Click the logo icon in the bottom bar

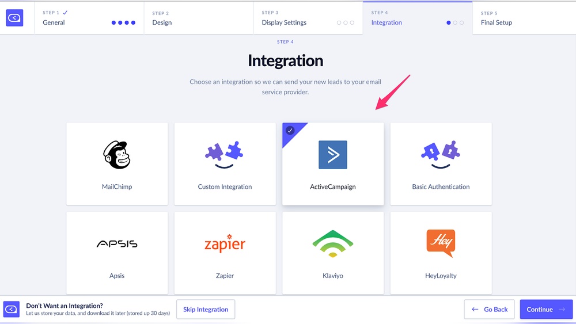coord(12,309)
